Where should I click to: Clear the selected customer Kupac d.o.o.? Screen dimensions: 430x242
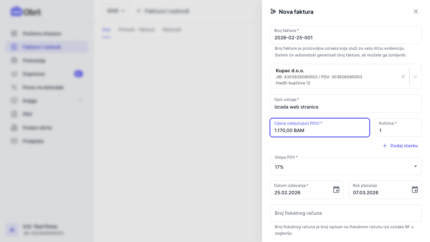403,77
